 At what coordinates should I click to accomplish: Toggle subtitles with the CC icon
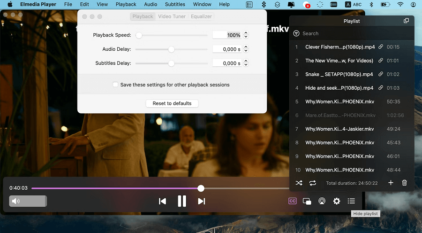point(292,201)
